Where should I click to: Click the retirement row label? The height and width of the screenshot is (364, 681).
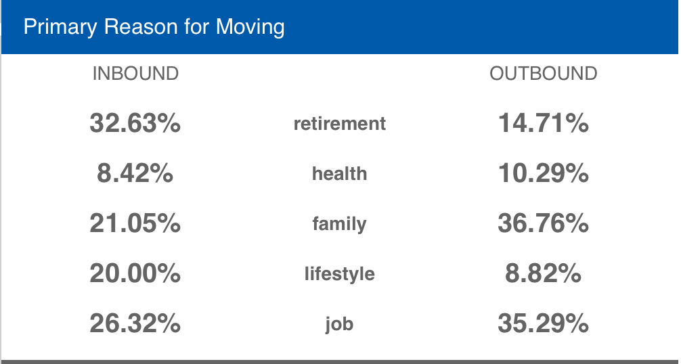(340, 124)
